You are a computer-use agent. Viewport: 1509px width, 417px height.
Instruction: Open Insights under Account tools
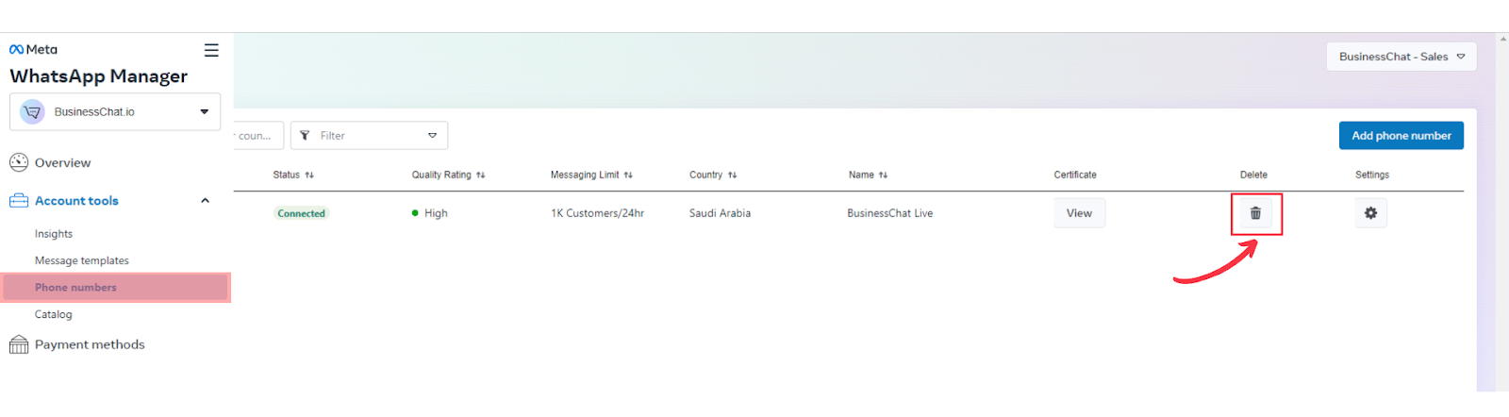point(54,234)
